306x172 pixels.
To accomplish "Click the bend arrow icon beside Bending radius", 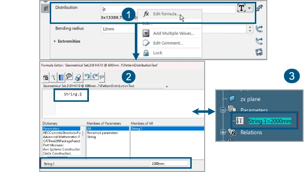I will click(x=259, y=29).
